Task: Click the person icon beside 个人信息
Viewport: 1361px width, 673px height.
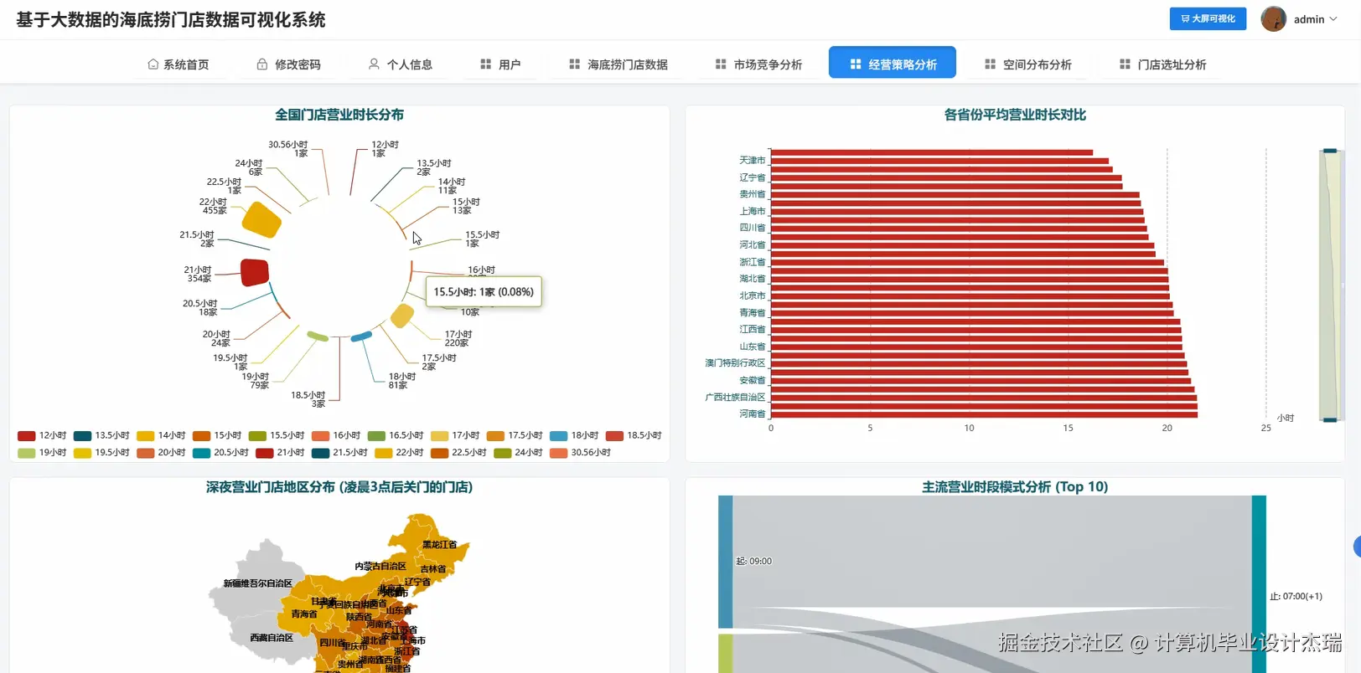Action: coord(374,64)
